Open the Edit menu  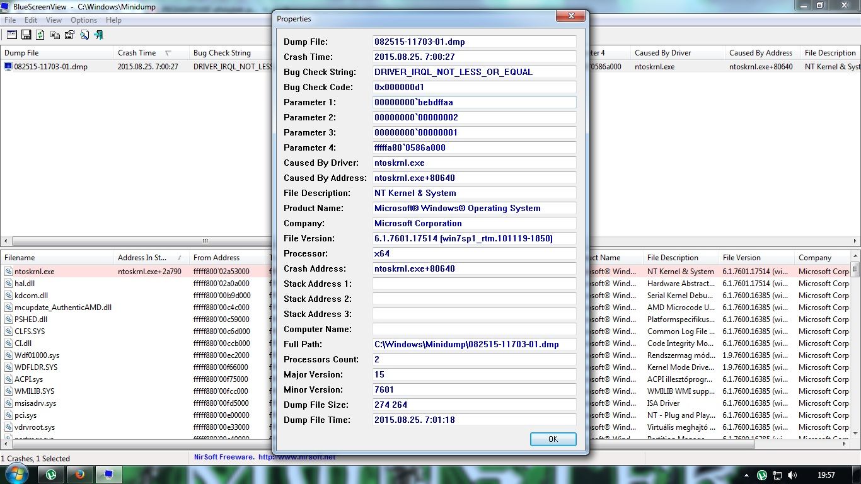tap(31, 20)
